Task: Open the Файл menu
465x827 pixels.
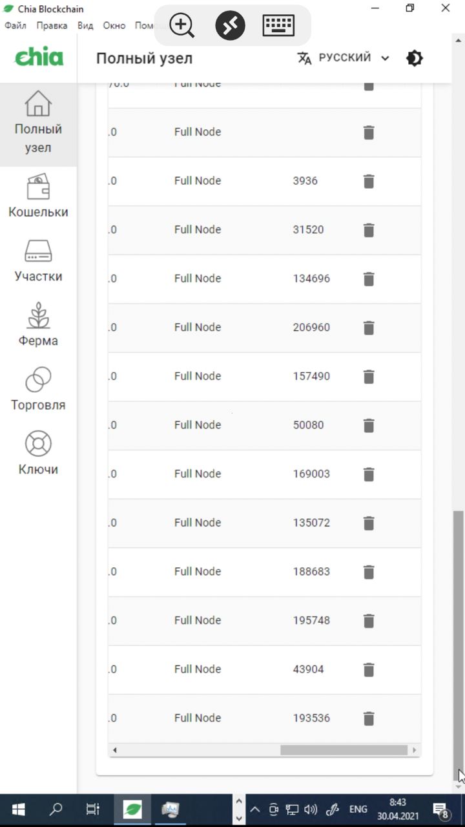Action: tap(15, 26)
